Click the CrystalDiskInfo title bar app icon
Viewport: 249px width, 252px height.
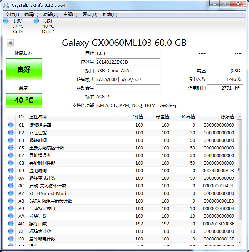[x=6, y=5]
